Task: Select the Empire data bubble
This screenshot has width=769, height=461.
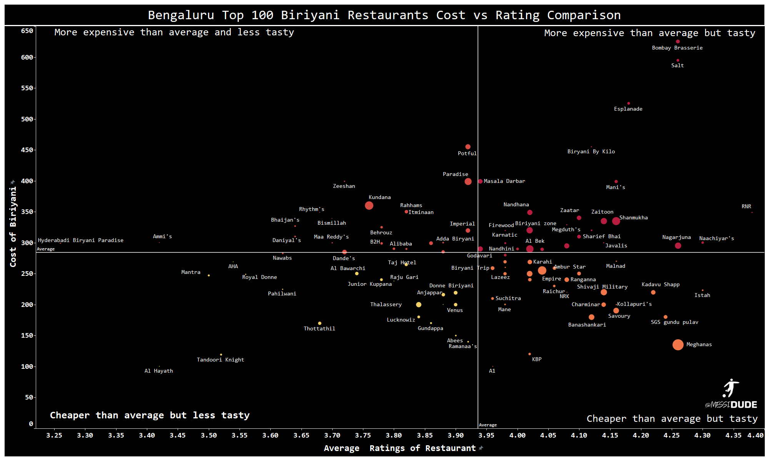Action: [542, 270]
